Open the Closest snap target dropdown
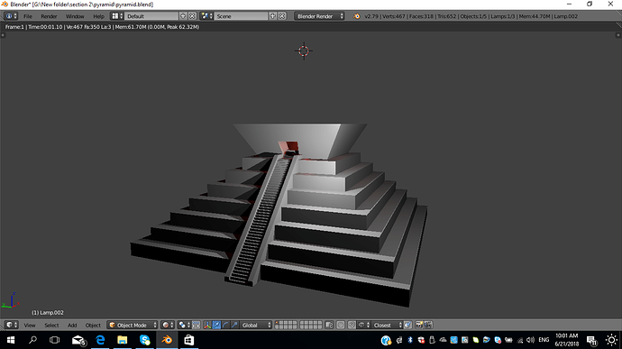Screen dimensions: 622x349 pyautogui.click(x=387, y=325)
